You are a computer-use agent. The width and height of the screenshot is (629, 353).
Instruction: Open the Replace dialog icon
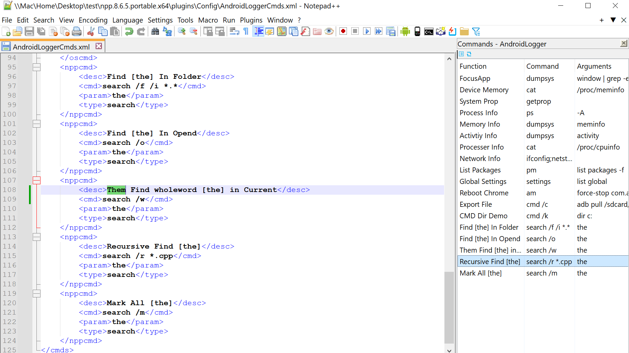167,32
